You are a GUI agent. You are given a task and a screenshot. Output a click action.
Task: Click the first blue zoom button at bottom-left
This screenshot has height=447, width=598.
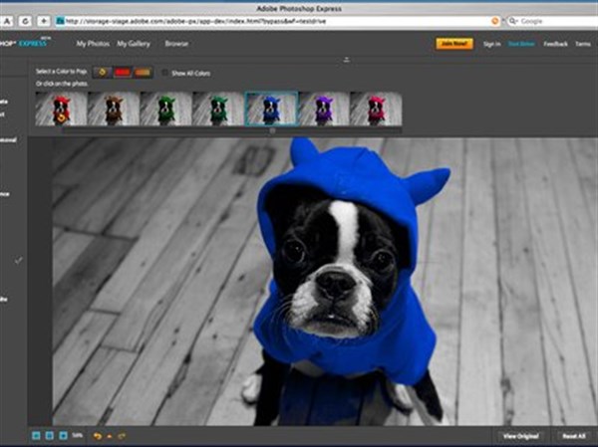point(35,436)
